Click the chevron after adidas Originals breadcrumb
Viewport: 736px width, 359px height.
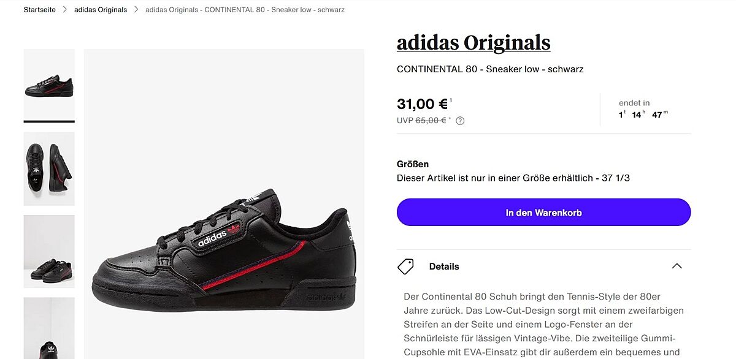pyautogui.click(x=136, y=10)
